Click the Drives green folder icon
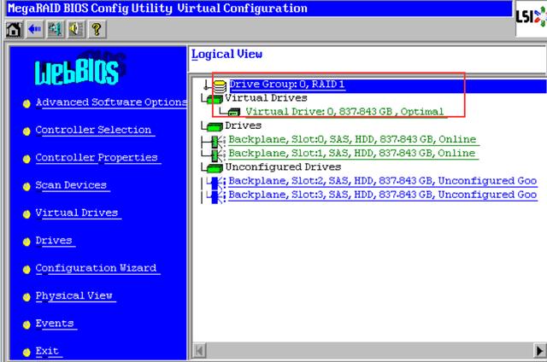The width and height of the screenshot is (547, 362). [x=215, y=127]
